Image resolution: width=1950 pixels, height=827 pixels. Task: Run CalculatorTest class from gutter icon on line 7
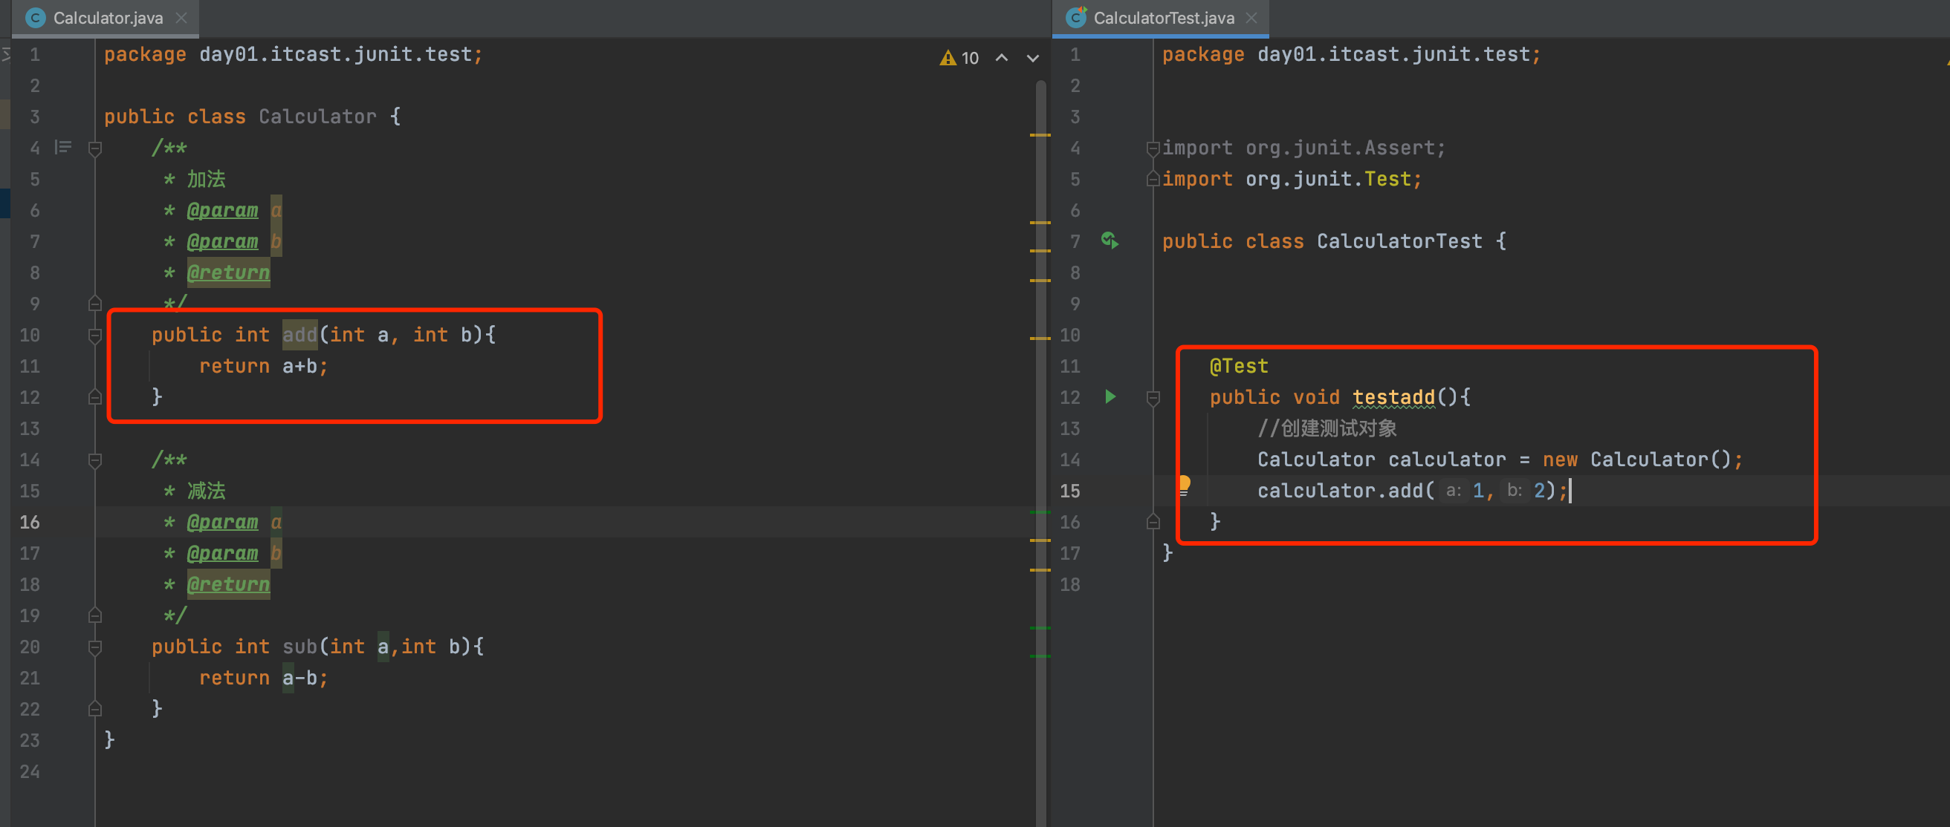pos(1110,241)
